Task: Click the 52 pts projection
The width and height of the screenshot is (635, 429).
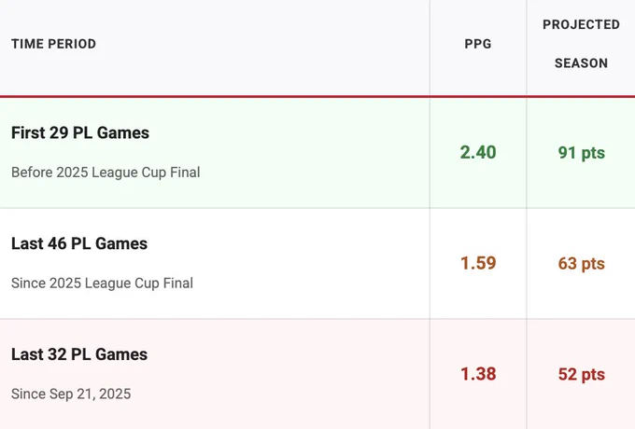Action: click(x=581, y=374)
